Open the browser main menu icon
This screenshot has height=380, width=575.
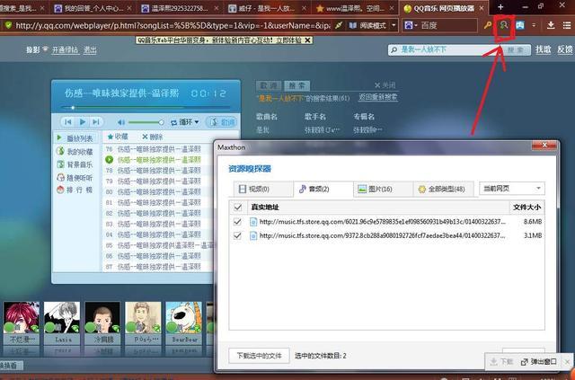click(x=567, y=25)
